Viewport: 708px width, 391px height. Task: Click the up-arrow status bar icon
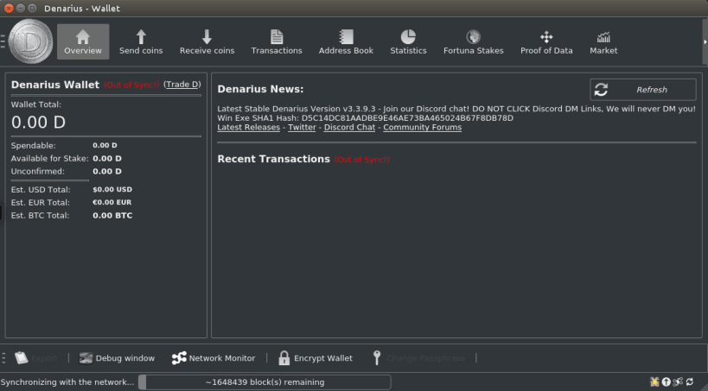[666, 382]
